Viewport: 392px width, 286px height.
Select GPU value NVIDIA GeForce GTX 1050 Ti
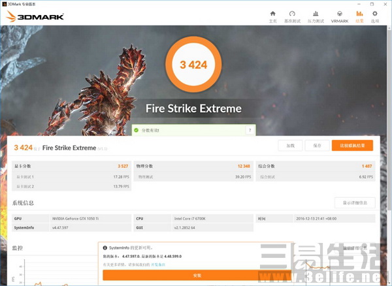pyautogui.click(x=75, y=219)
